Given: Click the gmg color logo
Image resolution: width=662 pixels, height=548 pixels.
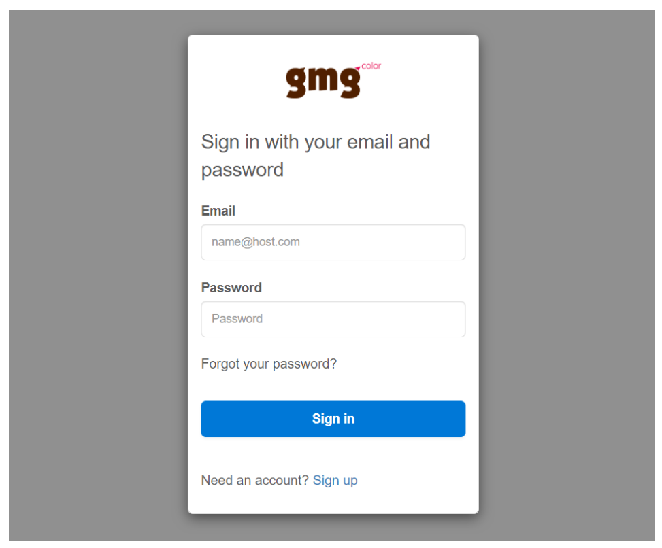Looking at the screenshot, I should 333,80.
